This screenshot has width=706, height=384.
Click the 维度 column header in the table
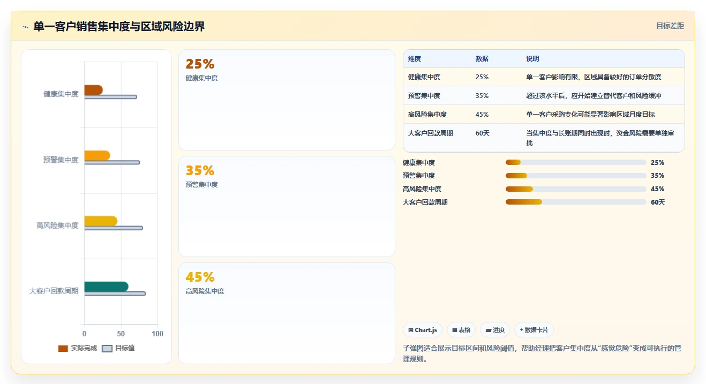pyautogui.click(x=415, y=59)
